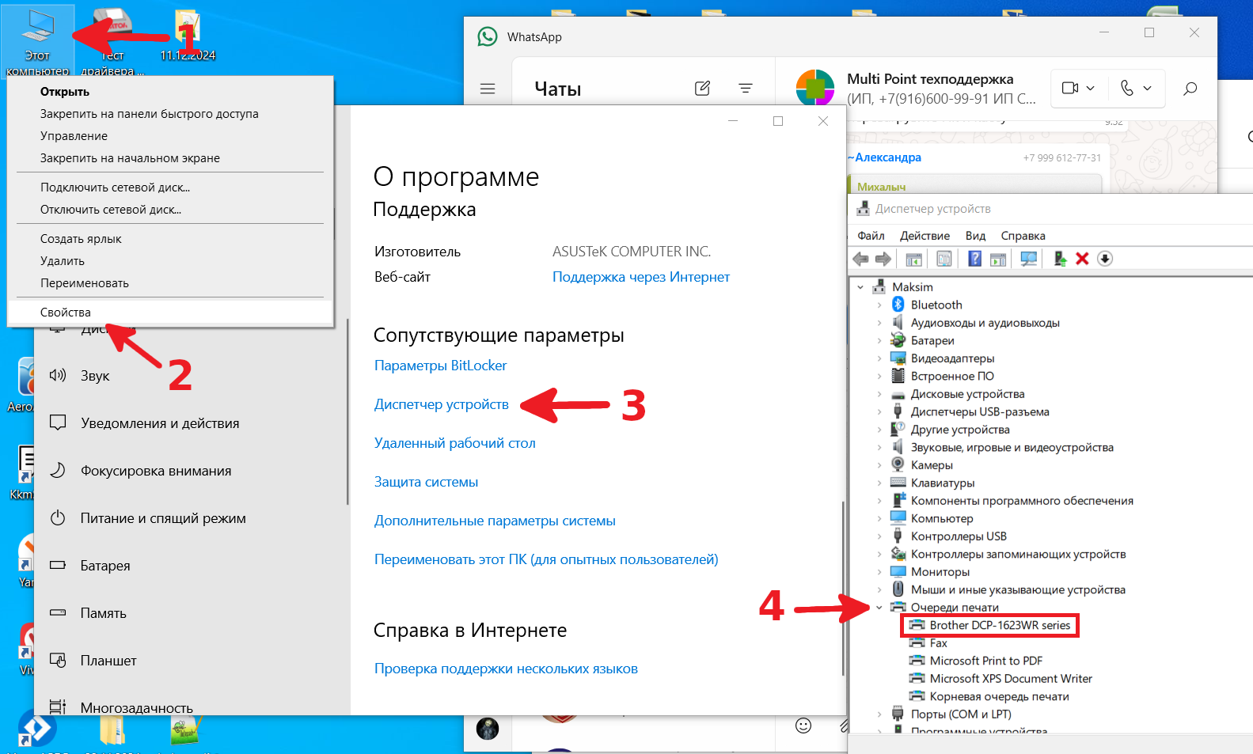Click the Батареи battery icon in the device tree
This screenshot has width=1253, height=754.
pos(898,340)
